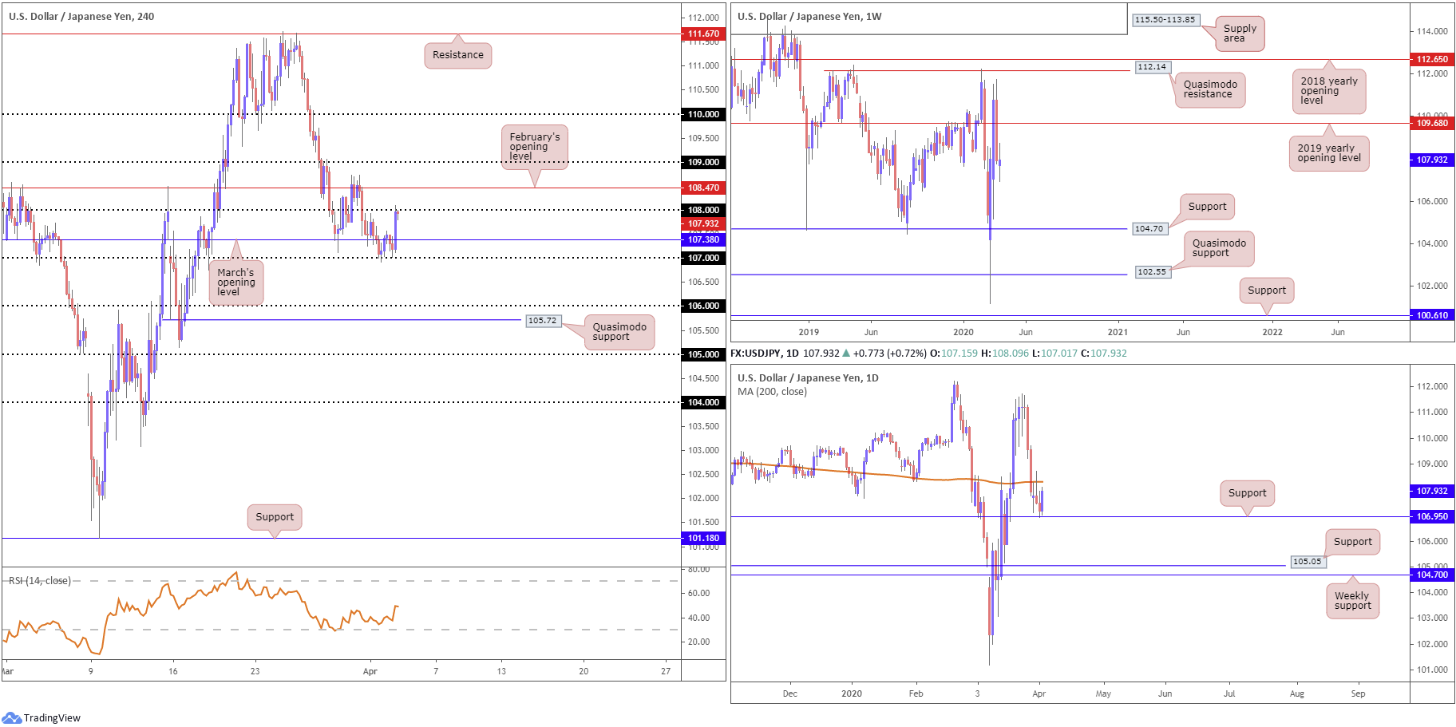This screenshot has height=727, width=1456.
Task: Click the '2021' year on weekly axis
Action: 1118,332
